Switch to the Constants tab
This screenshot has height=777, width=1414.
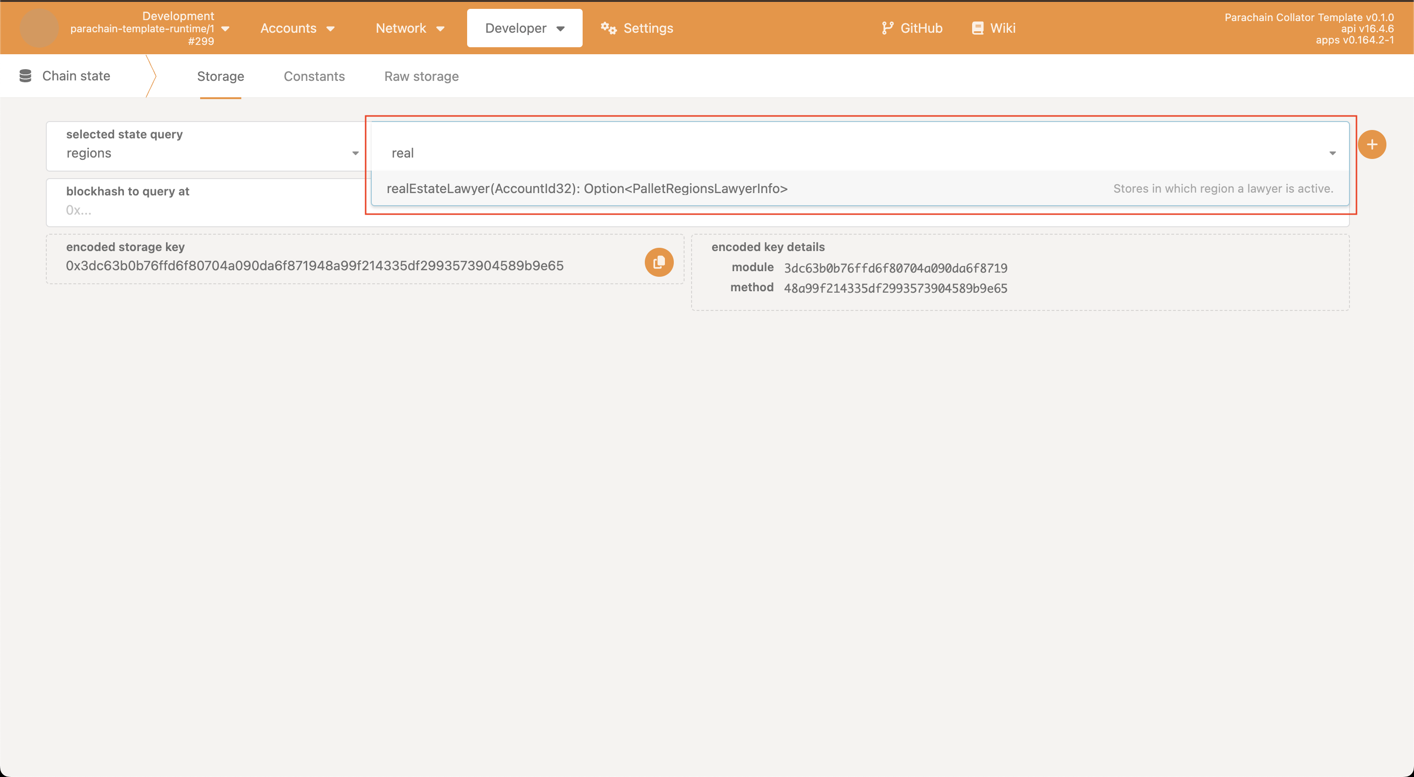pyautogui.click(x=314, y=76)
